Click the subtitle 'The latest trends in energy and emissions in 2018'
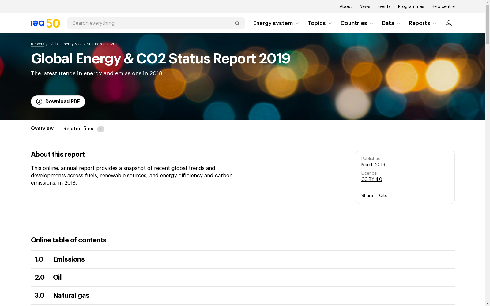 (x=96, y=73)
